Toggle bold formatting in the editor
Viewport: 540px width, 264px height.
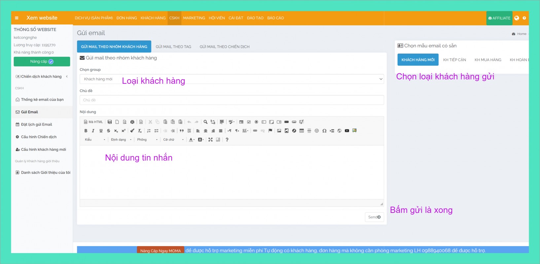point(86,131)
